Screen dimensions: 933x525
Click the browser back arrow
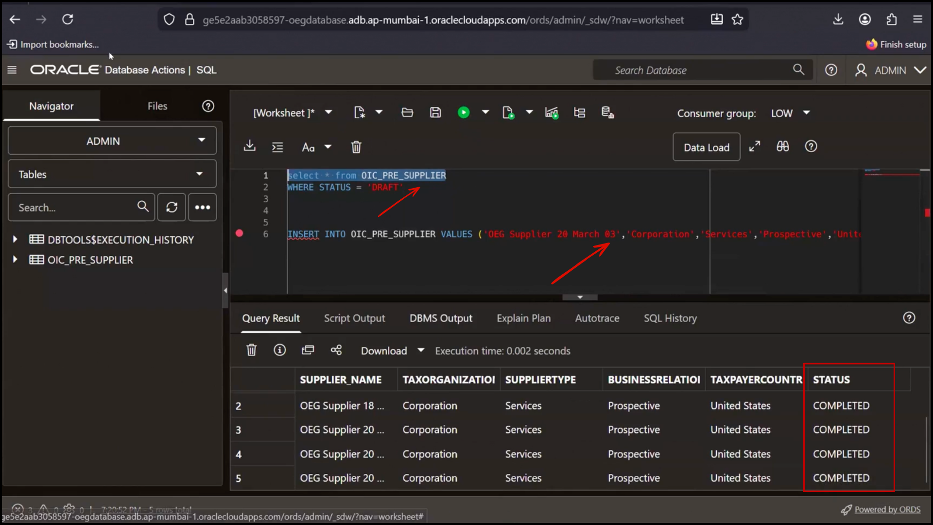pyautogui.click(x=15, y=19)
